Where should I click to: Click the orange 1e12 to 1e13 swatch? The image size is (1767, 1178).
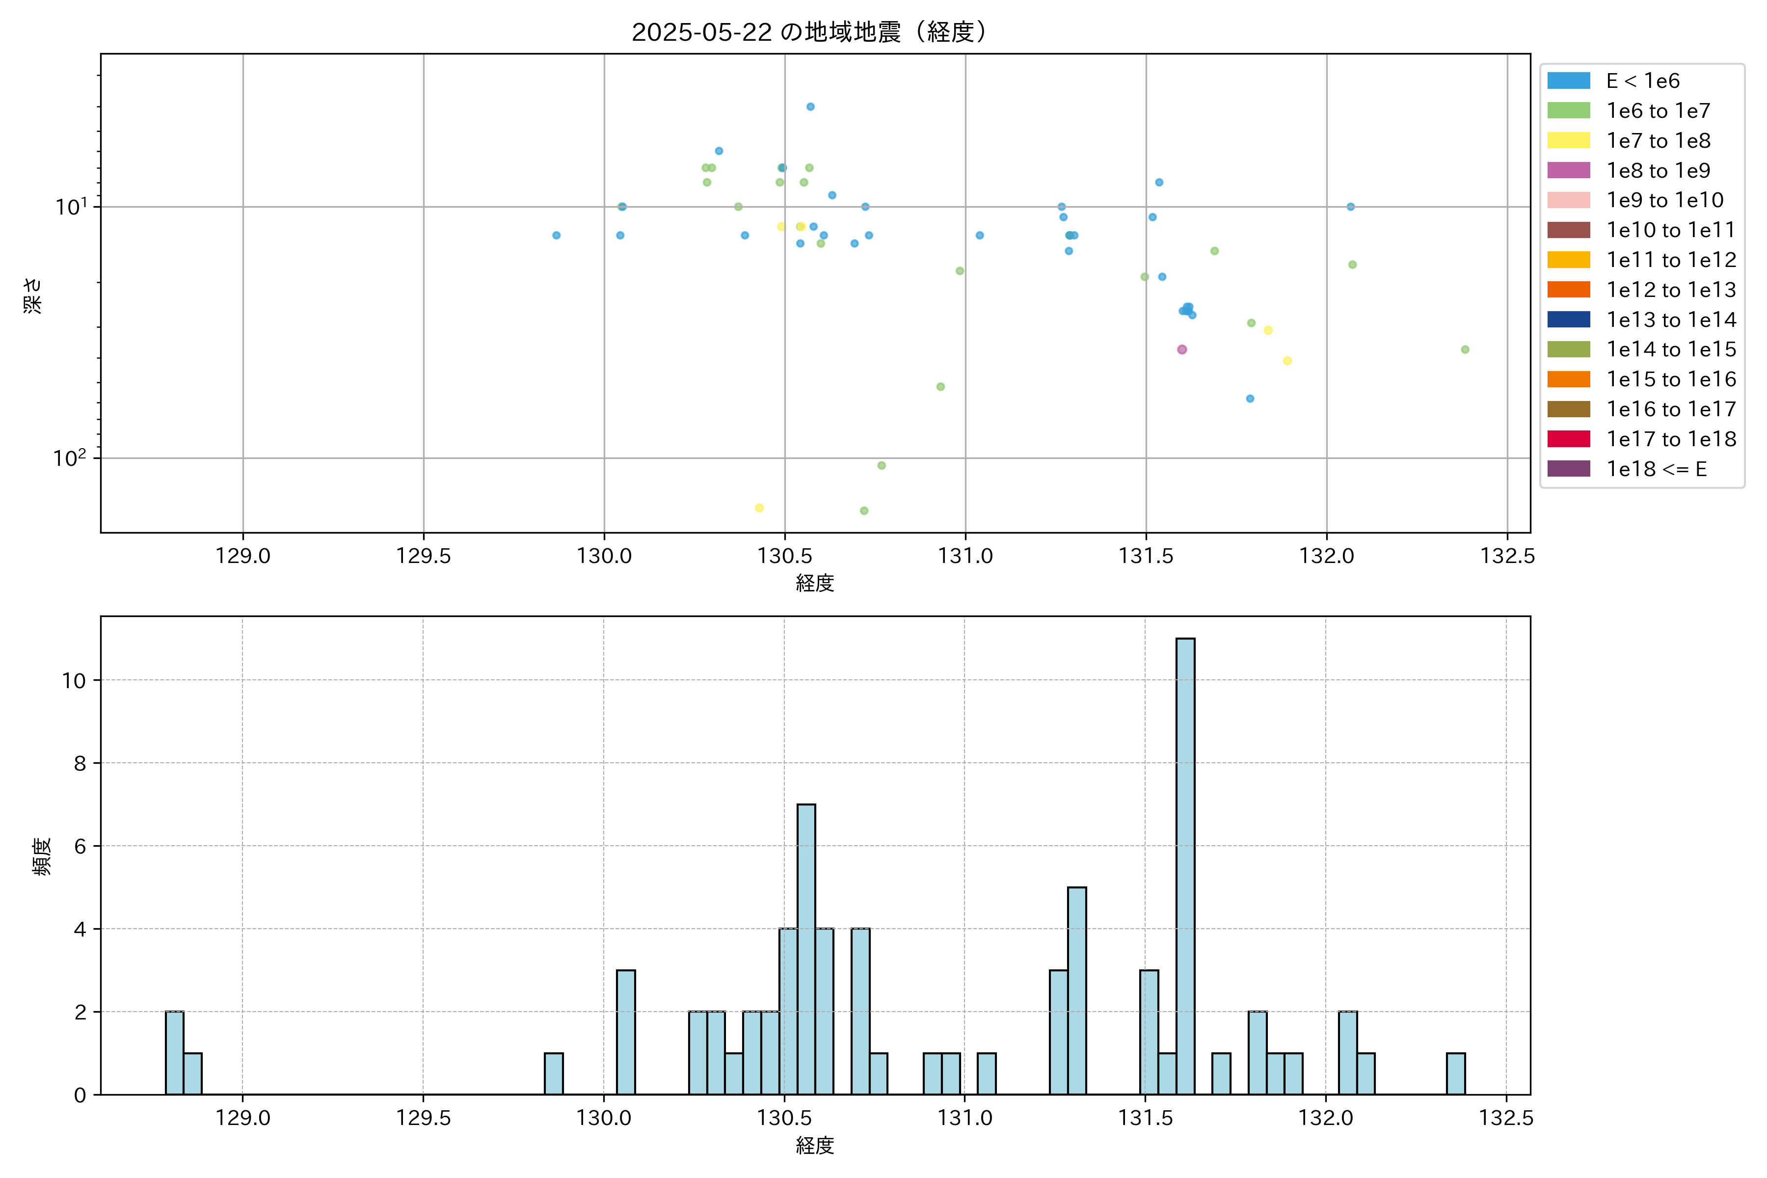coord(1569,290)
